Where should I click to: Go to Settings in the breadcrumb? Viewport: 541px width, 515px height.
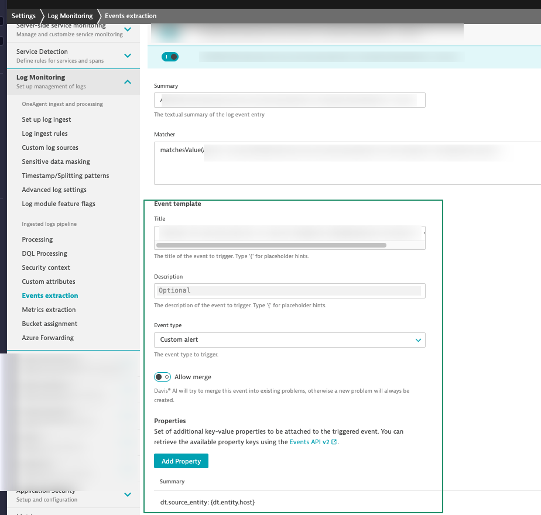coord(23,16)
